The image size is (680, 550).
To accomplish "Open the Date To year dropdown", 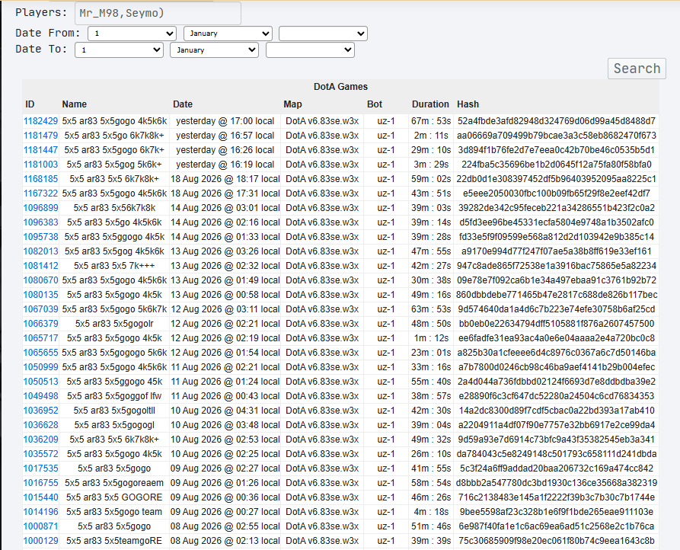I will point(310,50).
